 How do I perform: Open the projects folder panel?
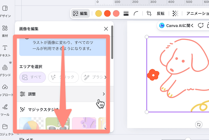coord(5,130)
